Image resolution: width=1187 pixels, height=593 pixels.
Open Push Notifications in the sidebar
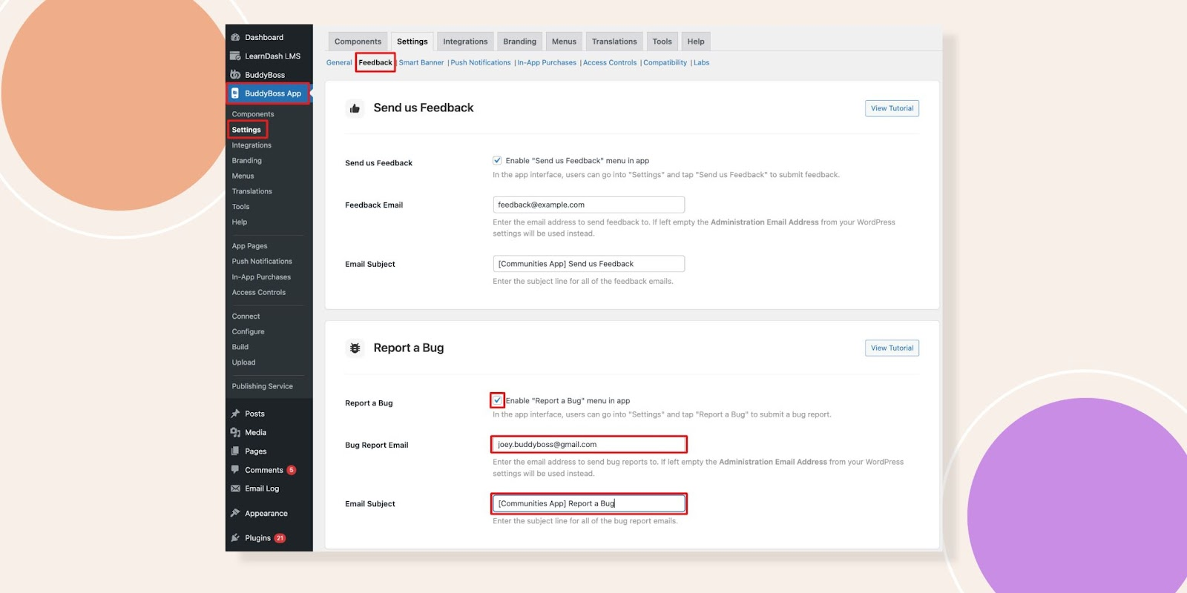(x=262, y=261)
